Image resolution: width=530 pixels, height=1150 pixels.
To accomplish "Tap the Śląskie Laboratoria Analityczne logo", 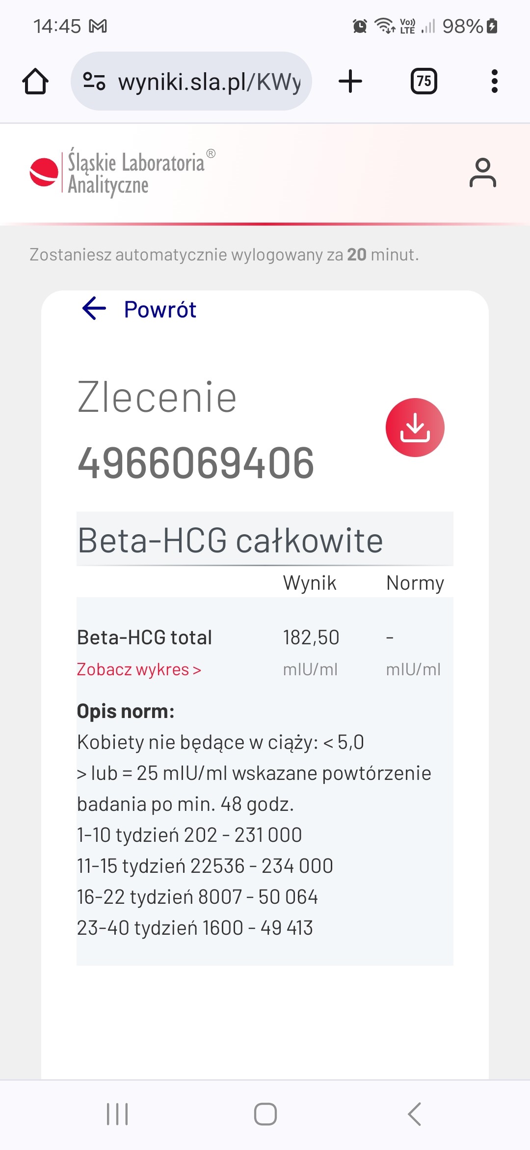I will click(123, 173).
